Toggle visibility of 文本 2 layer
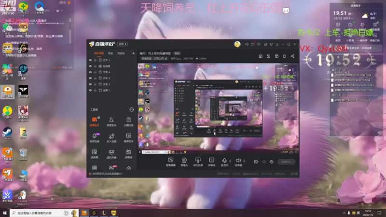Screen dimensions: 386x217 pos(90,84)
